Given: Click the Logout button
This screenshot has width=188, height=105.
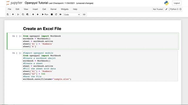Looking at the screenshot, I should coord(177,3).
